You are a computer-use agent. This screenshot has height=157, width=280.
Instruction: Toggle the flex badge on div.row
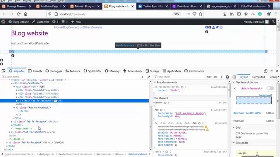(42, 87)
